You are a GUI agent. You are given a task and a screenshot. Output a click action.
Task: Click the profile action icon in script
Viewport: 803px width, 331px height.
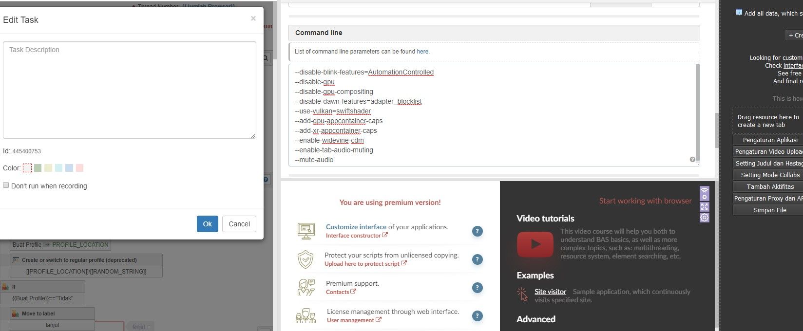16,260
